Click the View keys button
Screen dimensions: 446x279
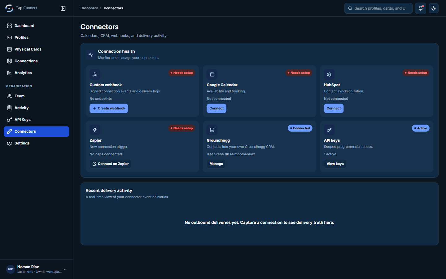(335, 164)
